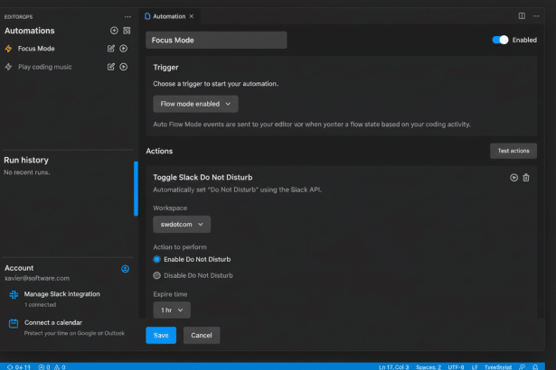The image size is (556, 370).
Task: Toggle the Enabled switch off
Action: [500, 40]
